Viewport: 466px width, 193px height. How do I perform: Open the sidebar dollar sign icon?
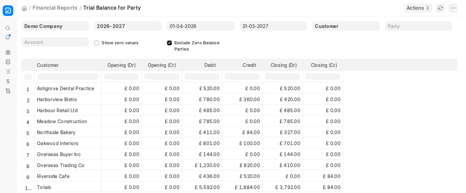coord(8,81)
